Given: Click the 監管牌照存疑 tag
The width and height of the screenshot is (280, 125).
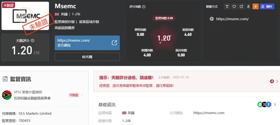Looking at the screenshot, I should pyautogui.click(x=64, y=22).
